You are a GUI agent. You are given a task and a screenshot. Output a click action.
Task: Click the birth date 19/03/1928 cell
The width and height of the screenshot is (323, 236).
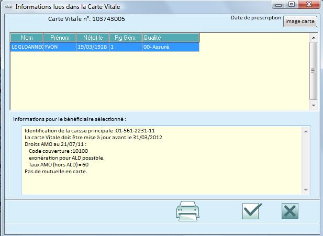click(93, 47)
